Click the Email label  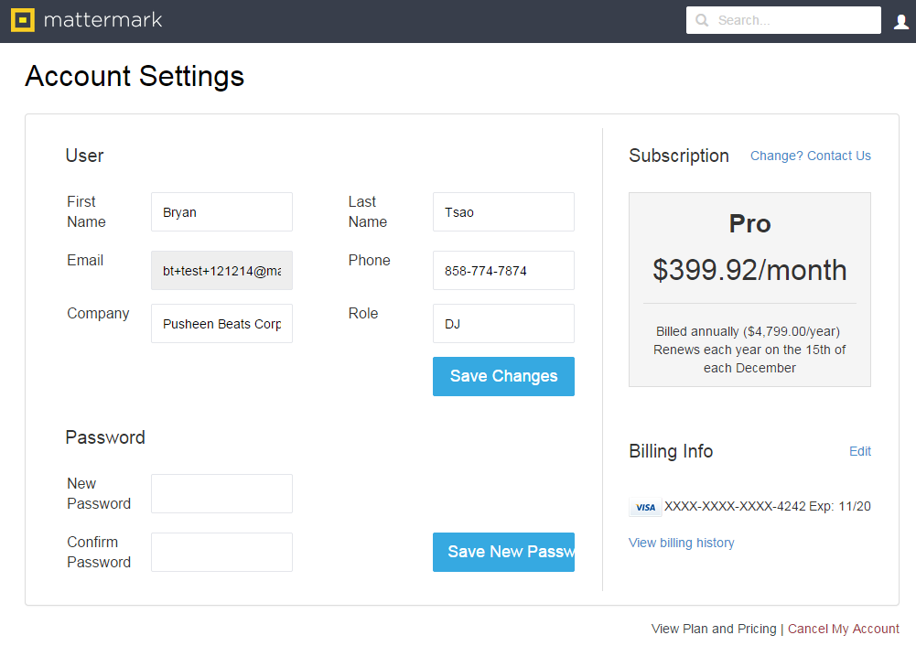click(85, 261)
